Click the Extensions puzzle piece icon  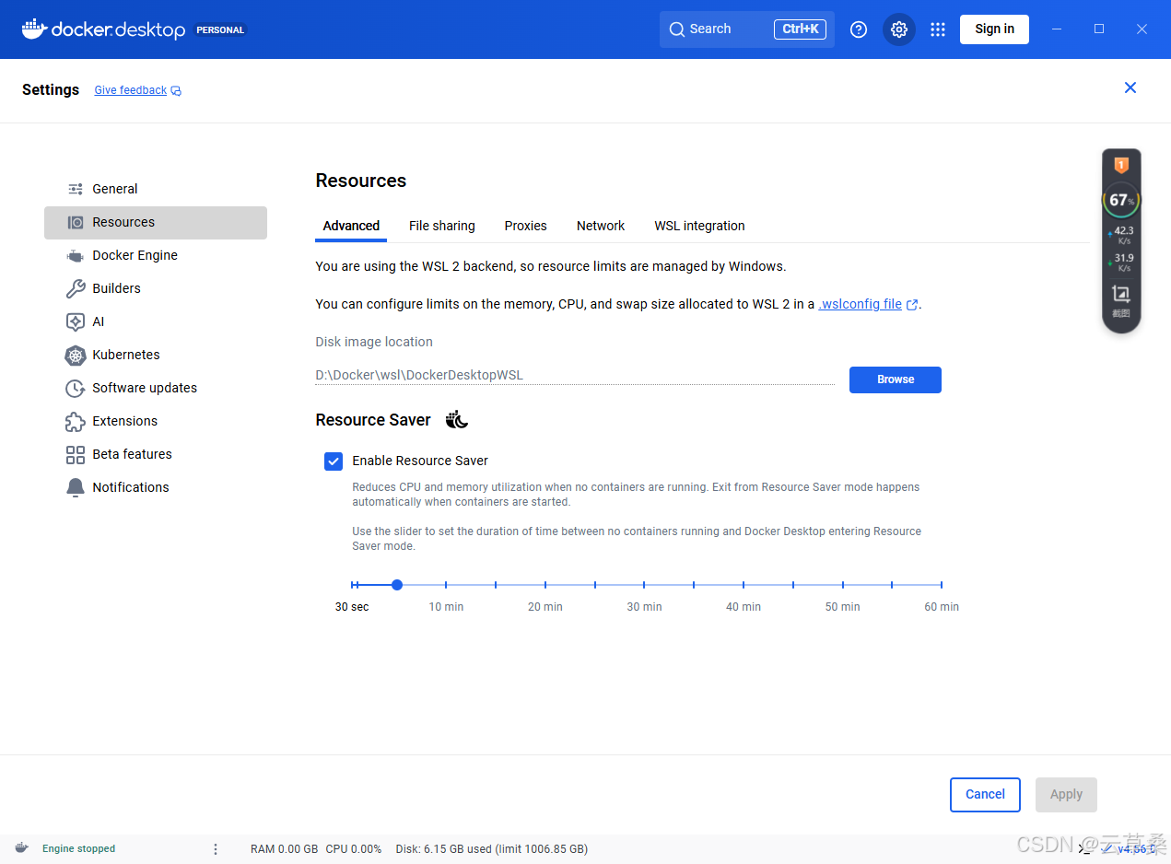(76, 421)
